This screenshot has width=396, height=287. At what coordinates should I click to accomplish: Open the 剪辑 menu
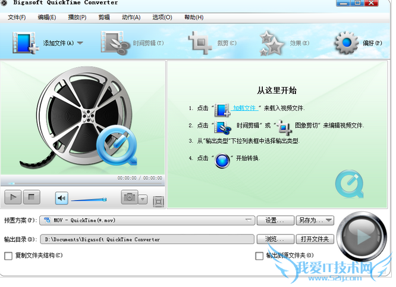104,17
